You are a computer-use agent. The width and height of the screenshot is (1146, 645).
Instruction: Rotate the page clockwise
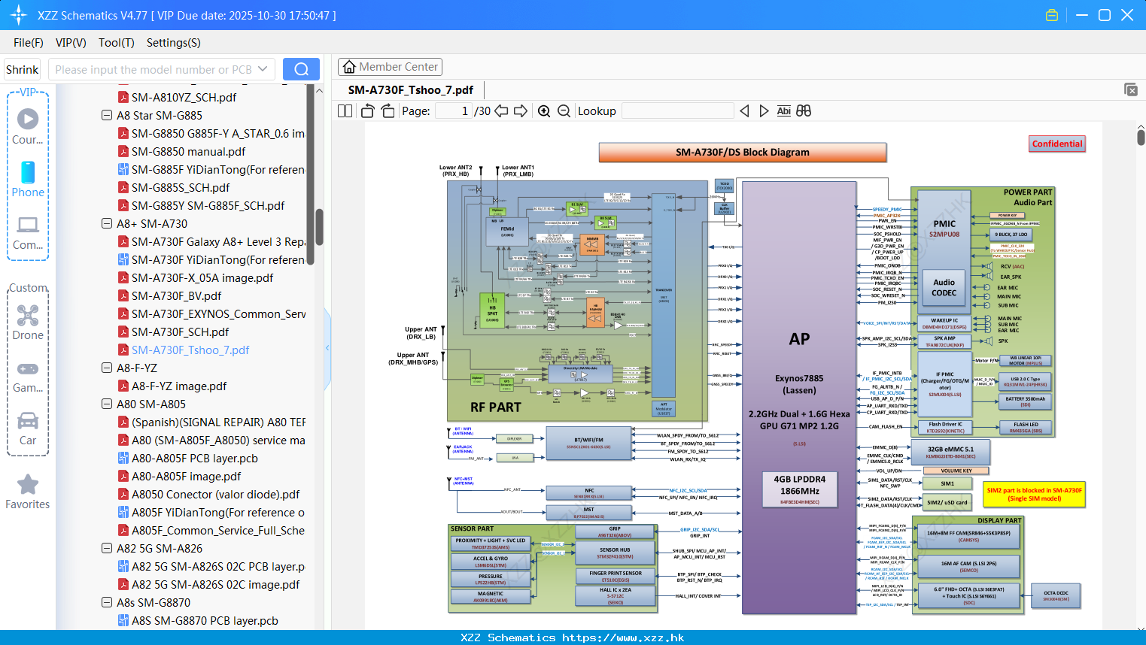pos(388,111)
